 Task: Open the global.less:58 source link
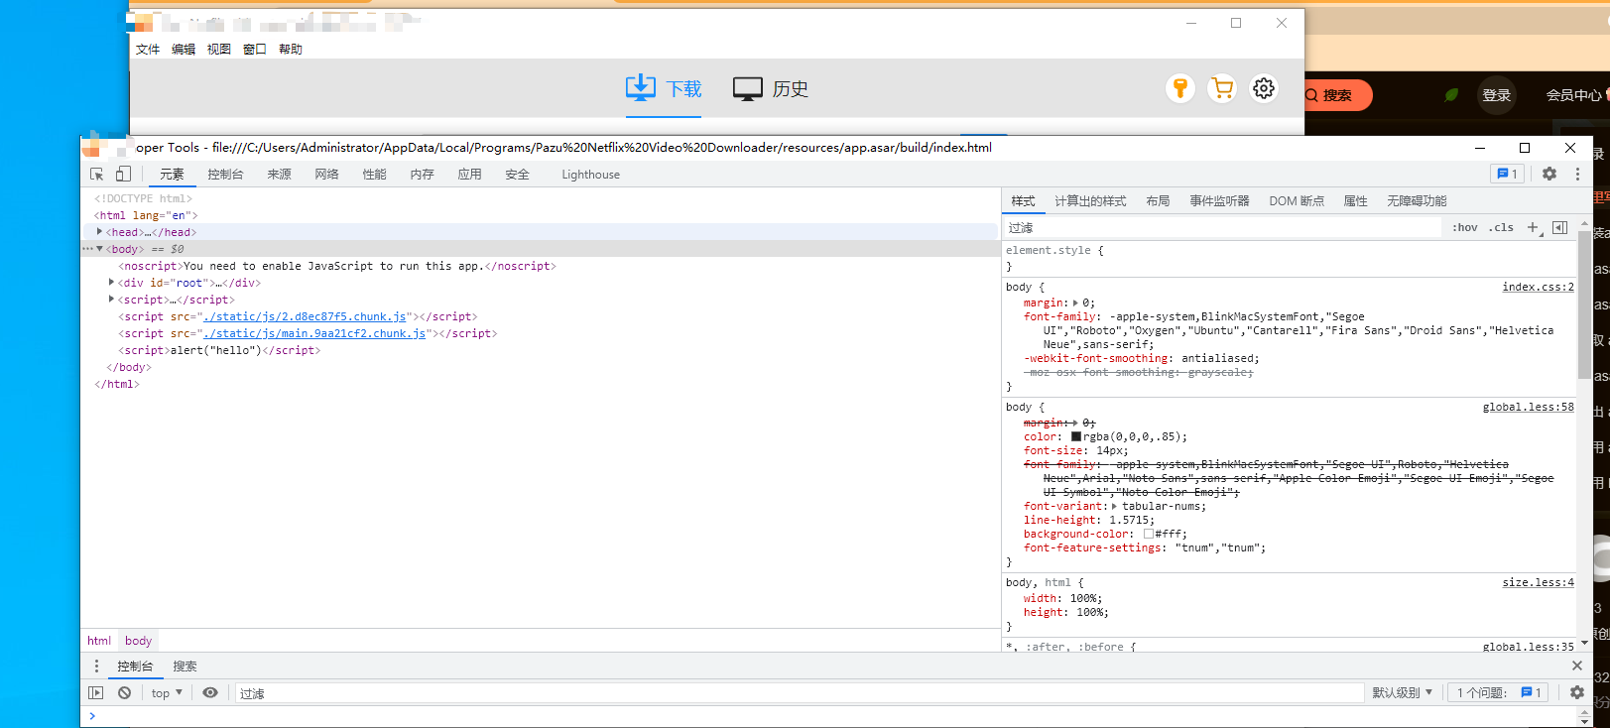pyautogui.click(x=1528, y=407)
